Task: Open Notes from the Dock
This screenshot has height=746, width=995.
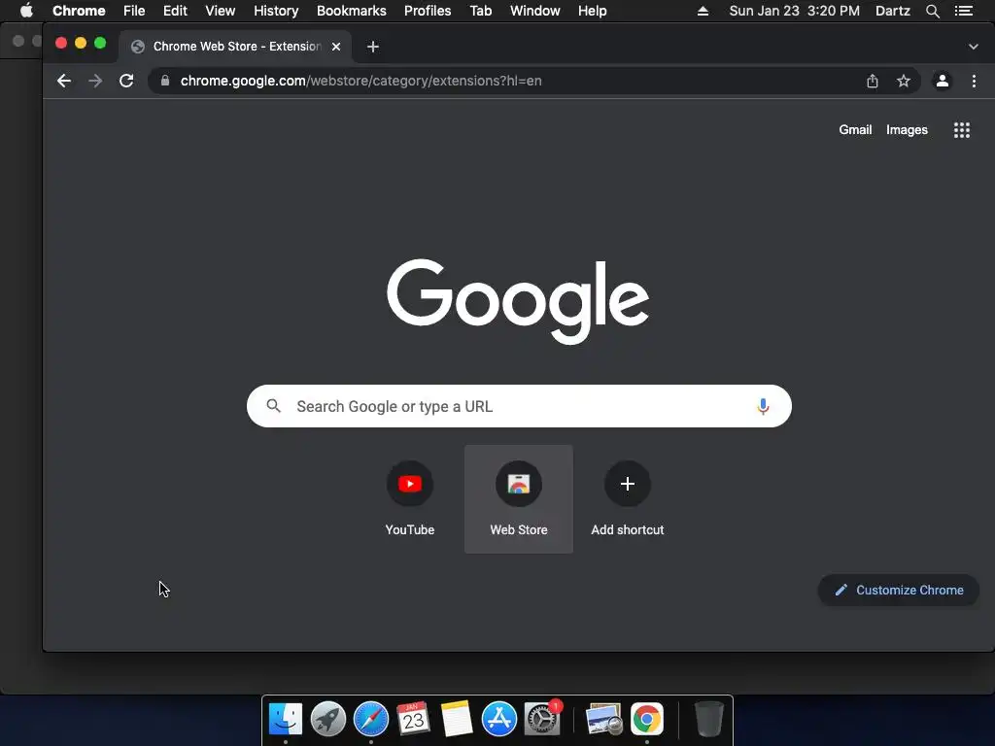Action: pos(457,719)
